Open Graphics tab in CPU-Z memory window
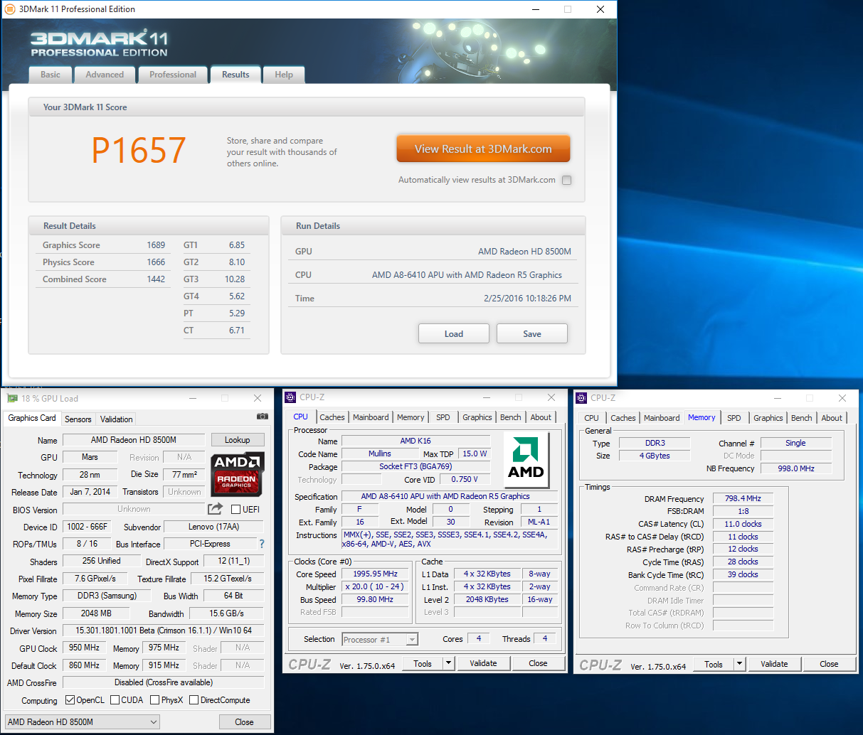The width and height of the screenshot is (863, 735). click(768, 418)
